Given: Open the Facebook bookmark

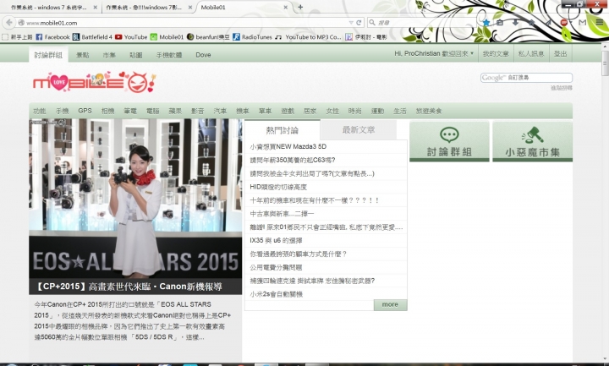Looking at the screenshot, I should (x=52, y=37).
